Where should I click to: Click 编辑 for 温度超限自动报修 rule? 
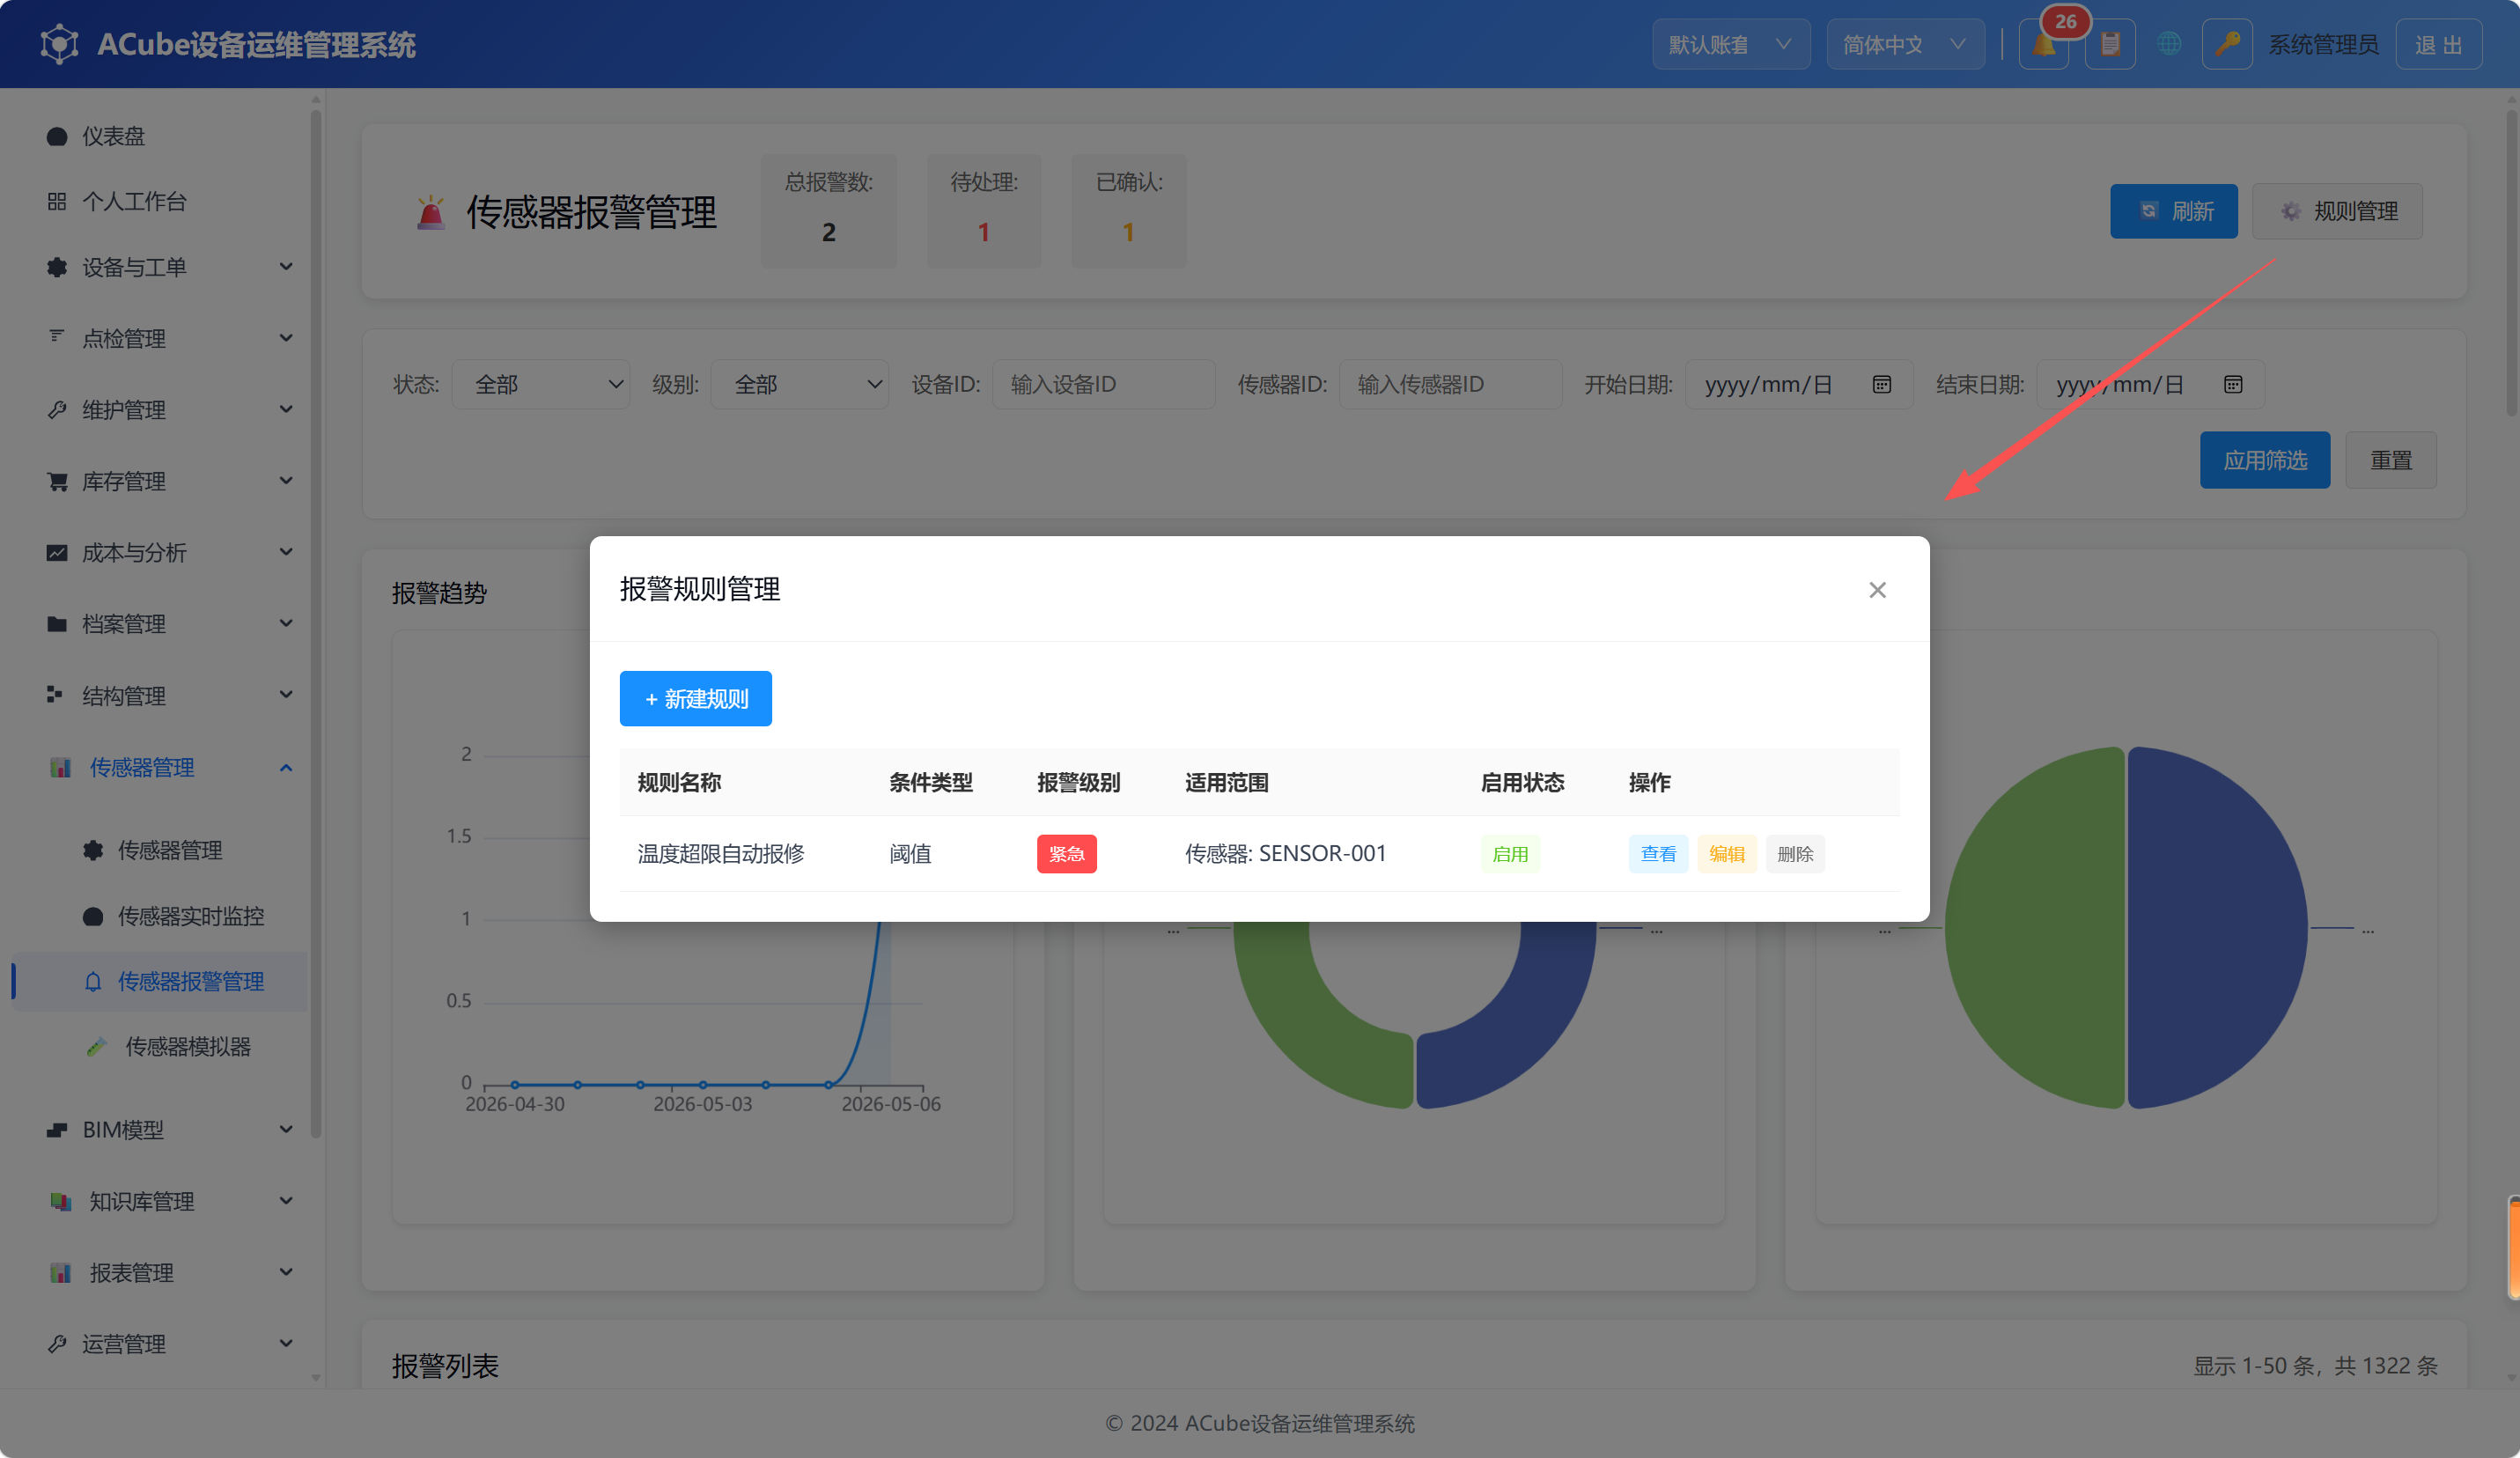tap(1726, 854)
